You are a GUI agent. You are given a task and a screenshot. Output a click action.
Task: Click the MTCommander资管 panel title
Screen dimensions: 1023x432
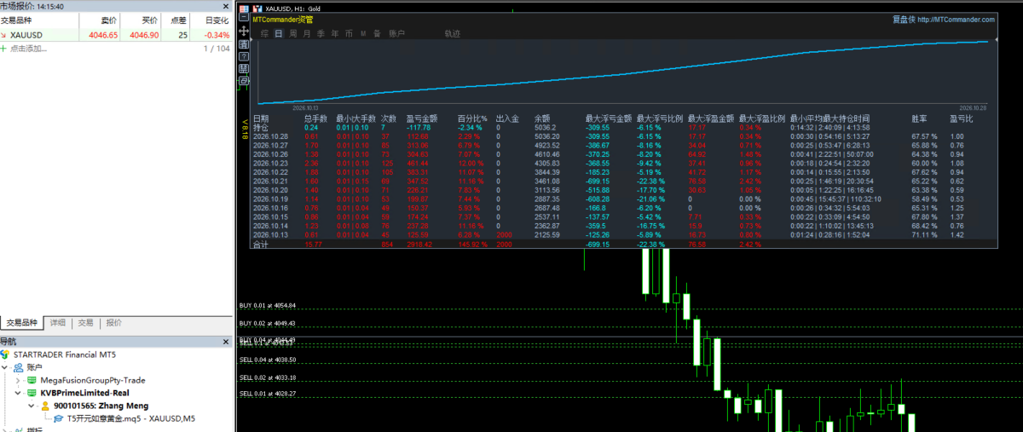283,20
